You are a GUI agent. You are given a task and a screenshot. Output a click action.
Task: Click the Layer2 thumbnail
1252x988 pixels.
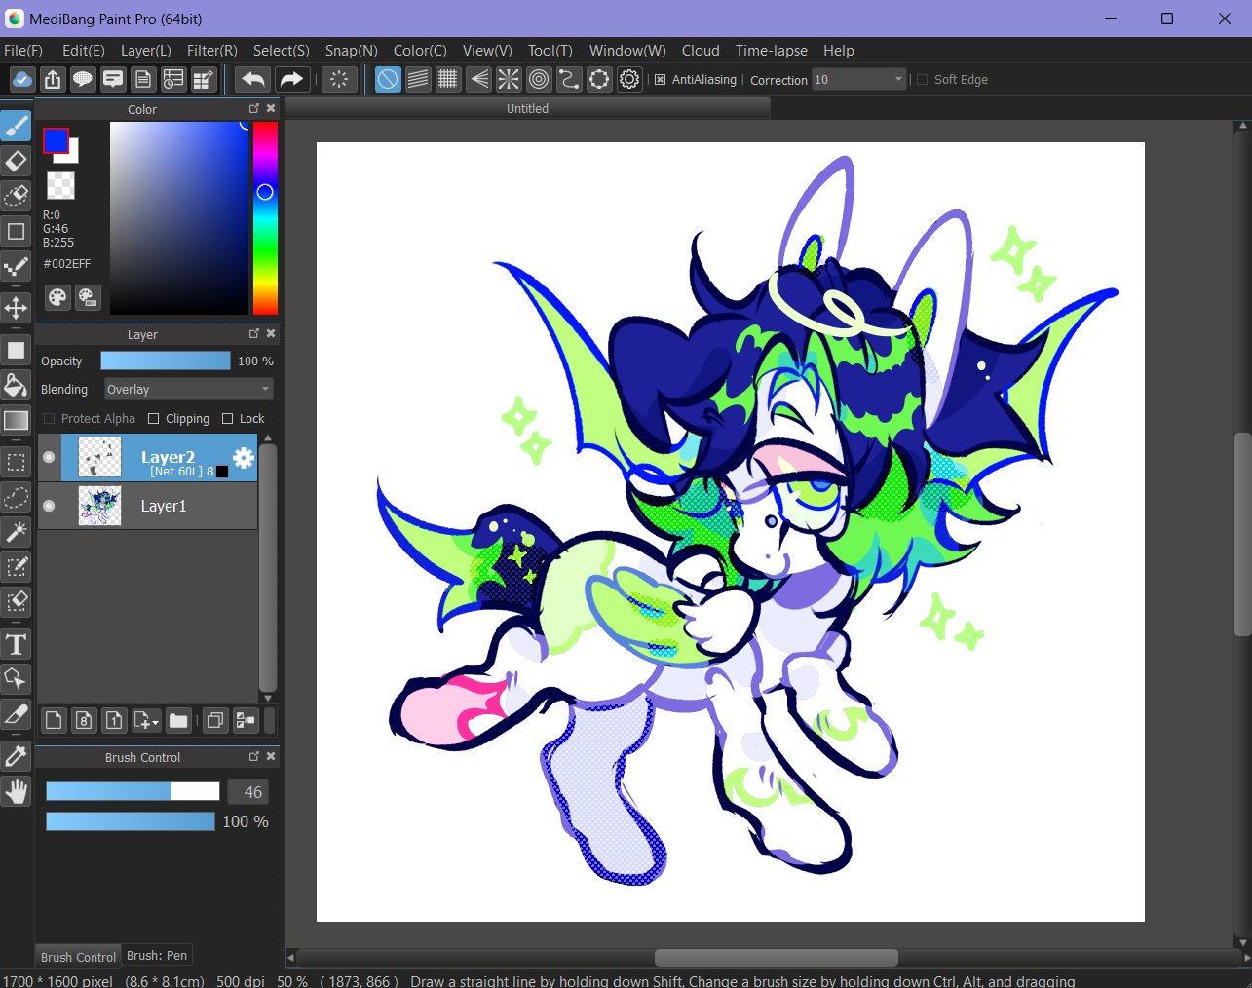(x=99, y=458)
